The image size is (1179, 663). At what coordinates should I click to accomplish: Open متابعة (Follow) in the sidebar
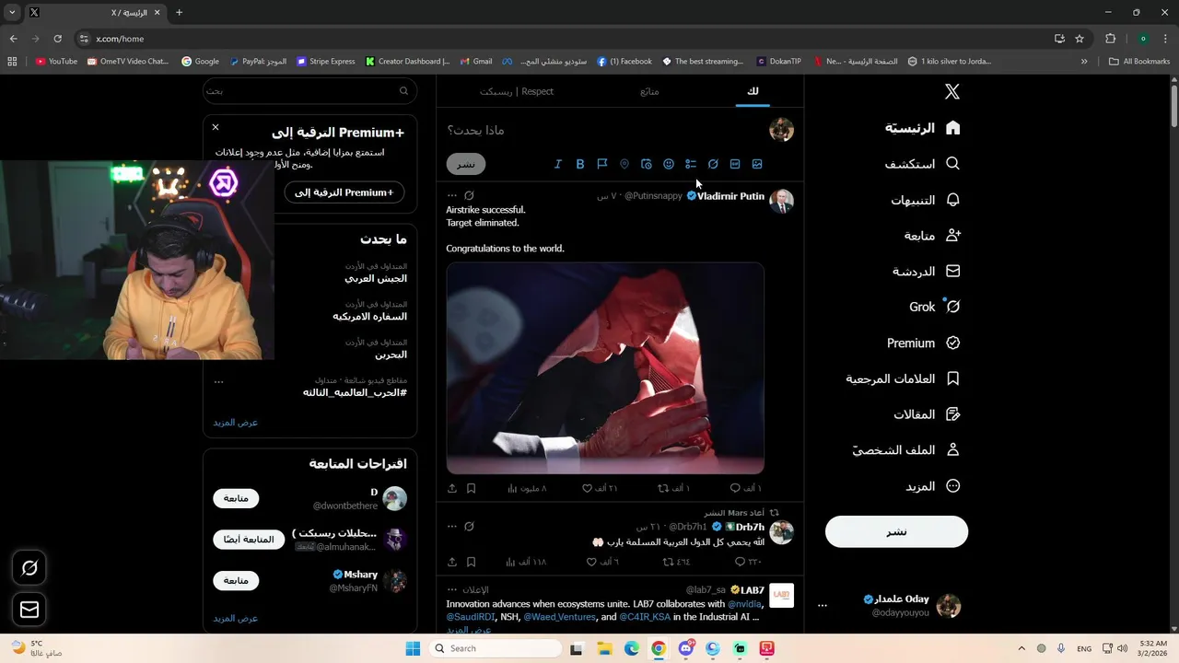point(933,236)
